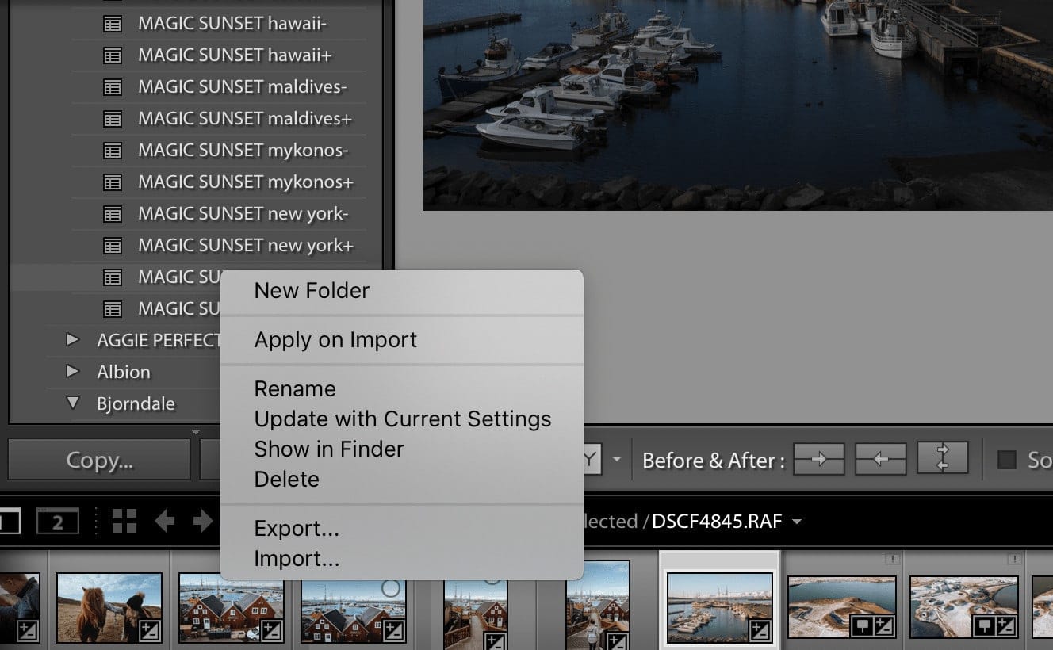Apply the MAGIC SUNSET mykonos+ preset

[245, 182]
